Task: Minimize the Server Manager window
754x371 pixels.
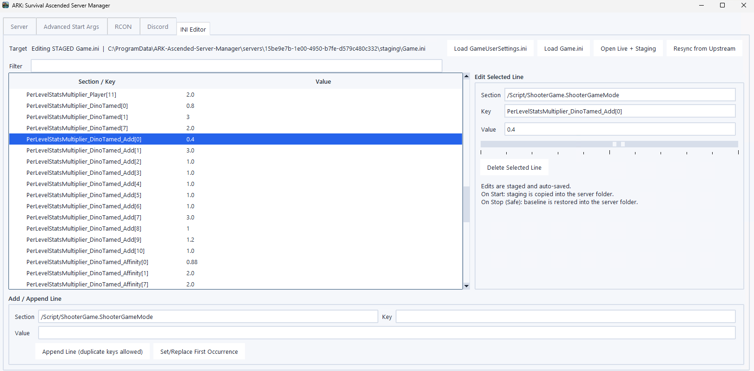Action: 701,5
